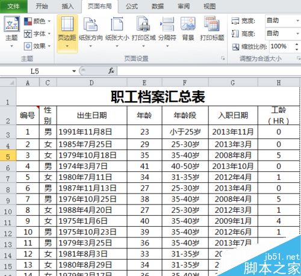301x276 pixels.
Task: Open the Name Box dropdown arrow
Action: tap(74, 71)
